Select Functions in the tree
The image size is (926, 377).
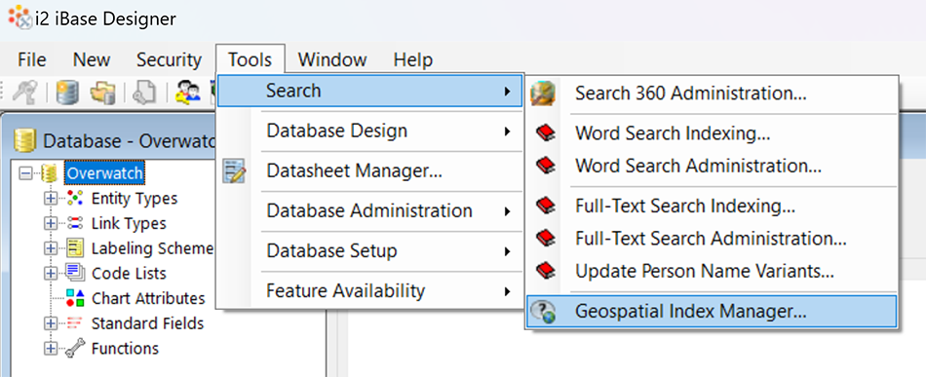(x=125, y=349)
